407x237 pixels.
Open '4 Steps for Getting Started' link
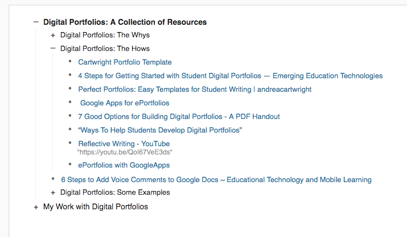[x=230, y=76]
